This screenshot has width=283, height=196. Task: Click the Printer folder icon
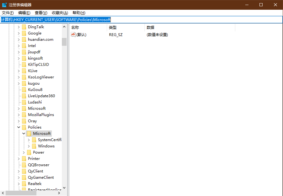tap(24, 159)
